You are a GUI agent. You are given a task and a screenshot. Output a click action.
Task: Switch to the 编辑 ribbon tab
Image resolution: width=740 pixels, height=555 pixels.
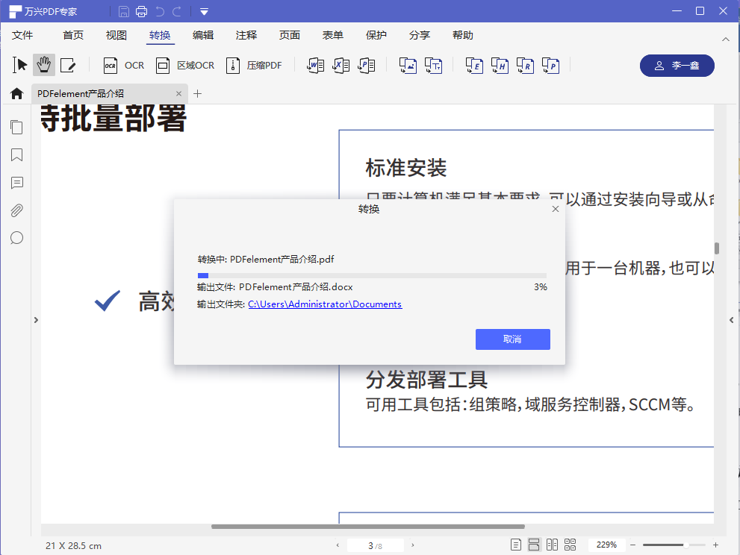click(201, 34)
